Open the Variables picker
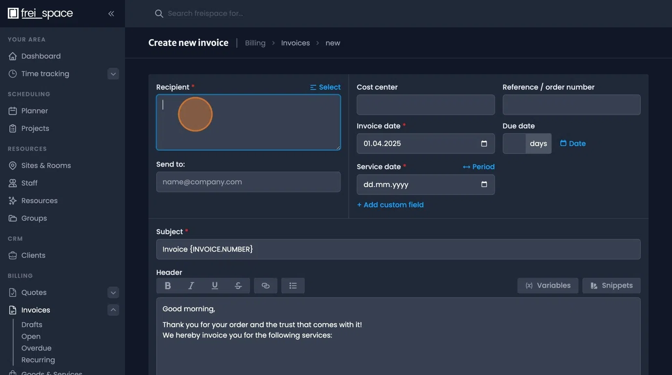Screen dimensions: 672x375 (x=547, y=285)
